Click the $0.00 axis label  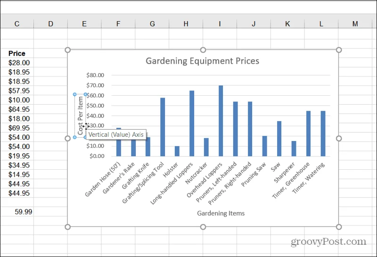click(x=97, y=156)
